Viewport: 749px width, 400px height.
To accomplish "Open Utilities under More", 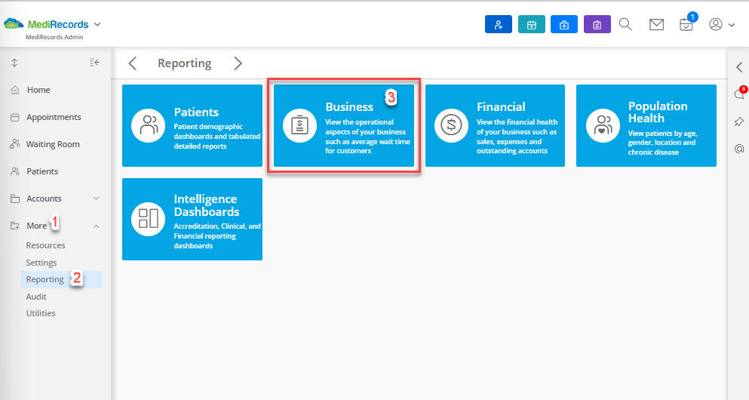I will (x=41, y=313).
